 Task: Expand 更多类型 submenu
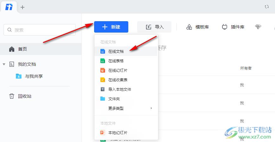126,108
